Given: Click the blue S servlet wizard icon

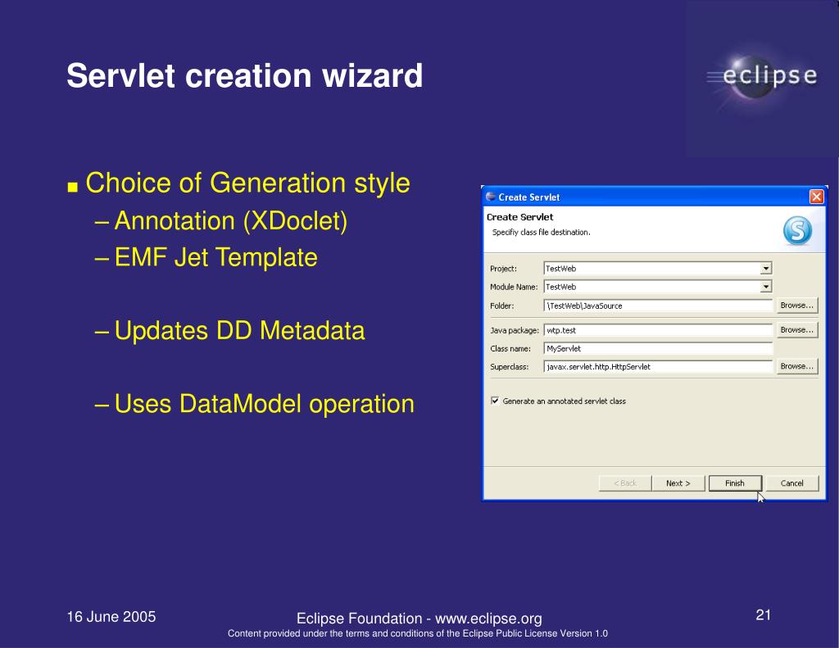Looking at the screenshot, I should pos(797,231).
